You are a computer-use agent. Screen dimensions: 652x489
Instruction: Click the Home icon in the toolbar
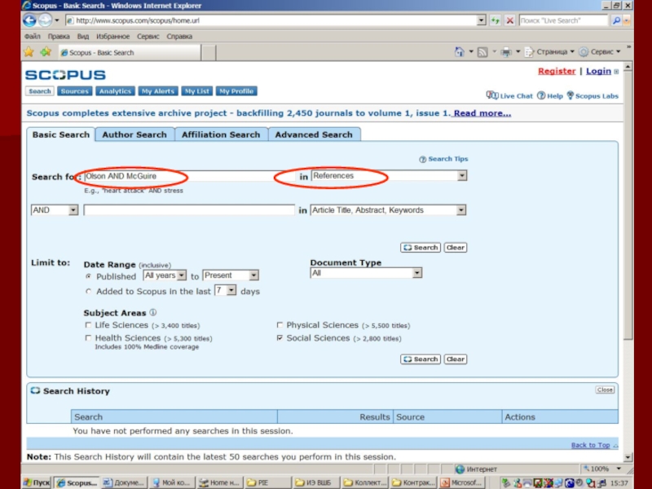pos(459,52)
